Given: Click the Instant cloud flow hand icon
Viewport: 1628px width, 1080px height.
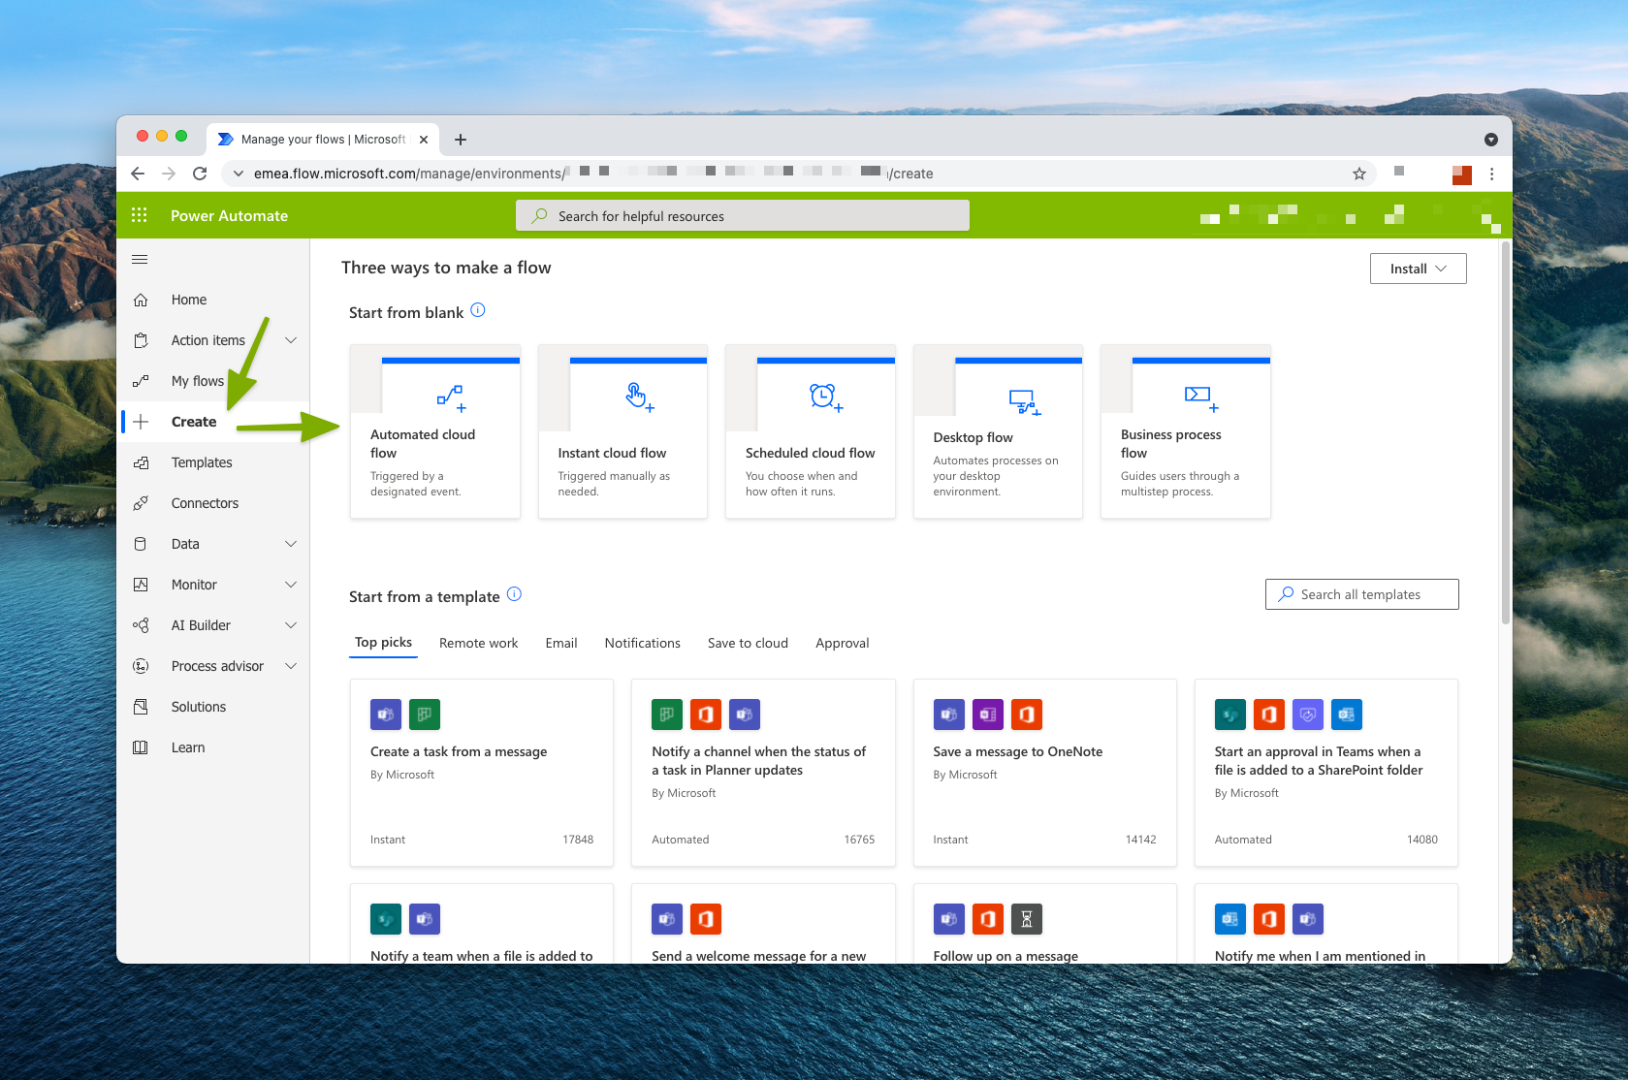Looking at the screenshot, I should click(639, 397).
